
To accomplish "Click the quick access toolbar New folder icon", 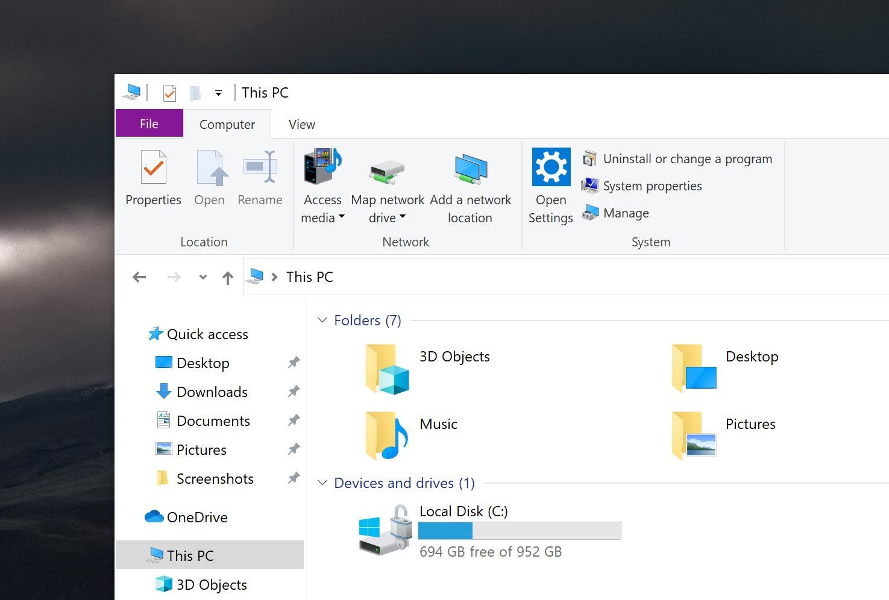I will [x=195, y=93].
